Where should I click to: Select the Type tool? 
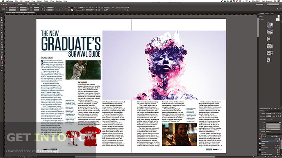tap(2, 28)
